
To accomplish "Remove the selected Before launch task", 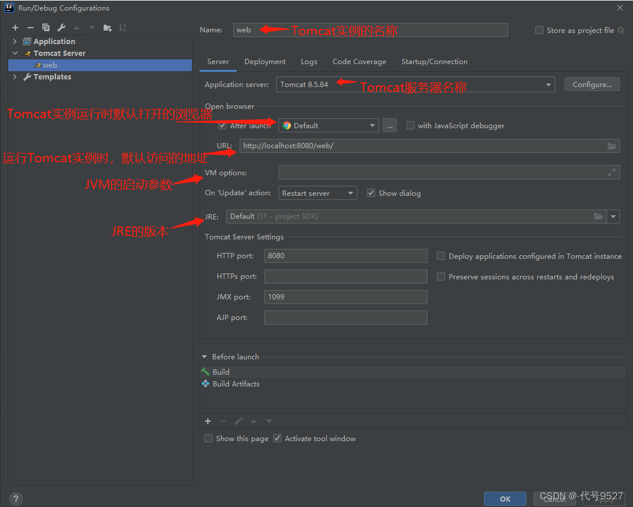I will (x=223, y=421).
